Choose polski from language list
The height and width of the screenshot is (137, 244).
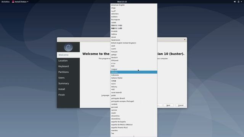(x=134, y=96)
